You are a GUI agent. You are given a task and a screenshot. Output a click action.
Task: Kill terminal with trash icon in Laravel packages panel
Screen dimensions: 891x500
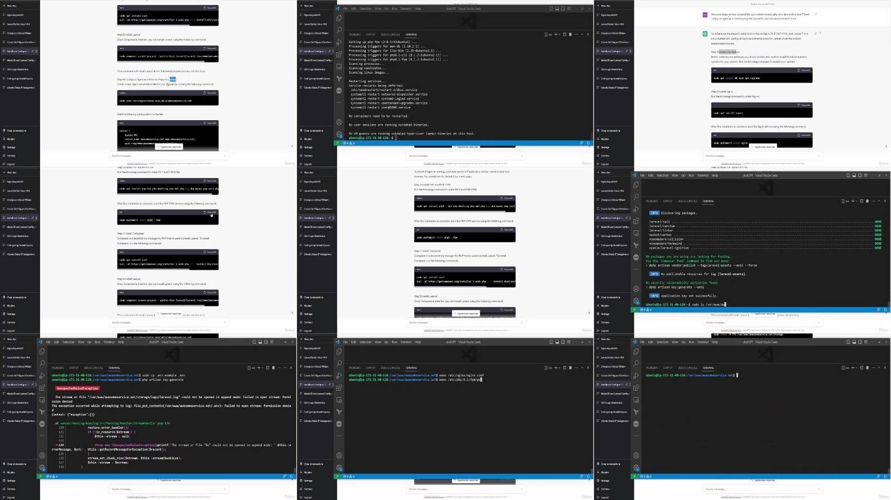point(867,201)
